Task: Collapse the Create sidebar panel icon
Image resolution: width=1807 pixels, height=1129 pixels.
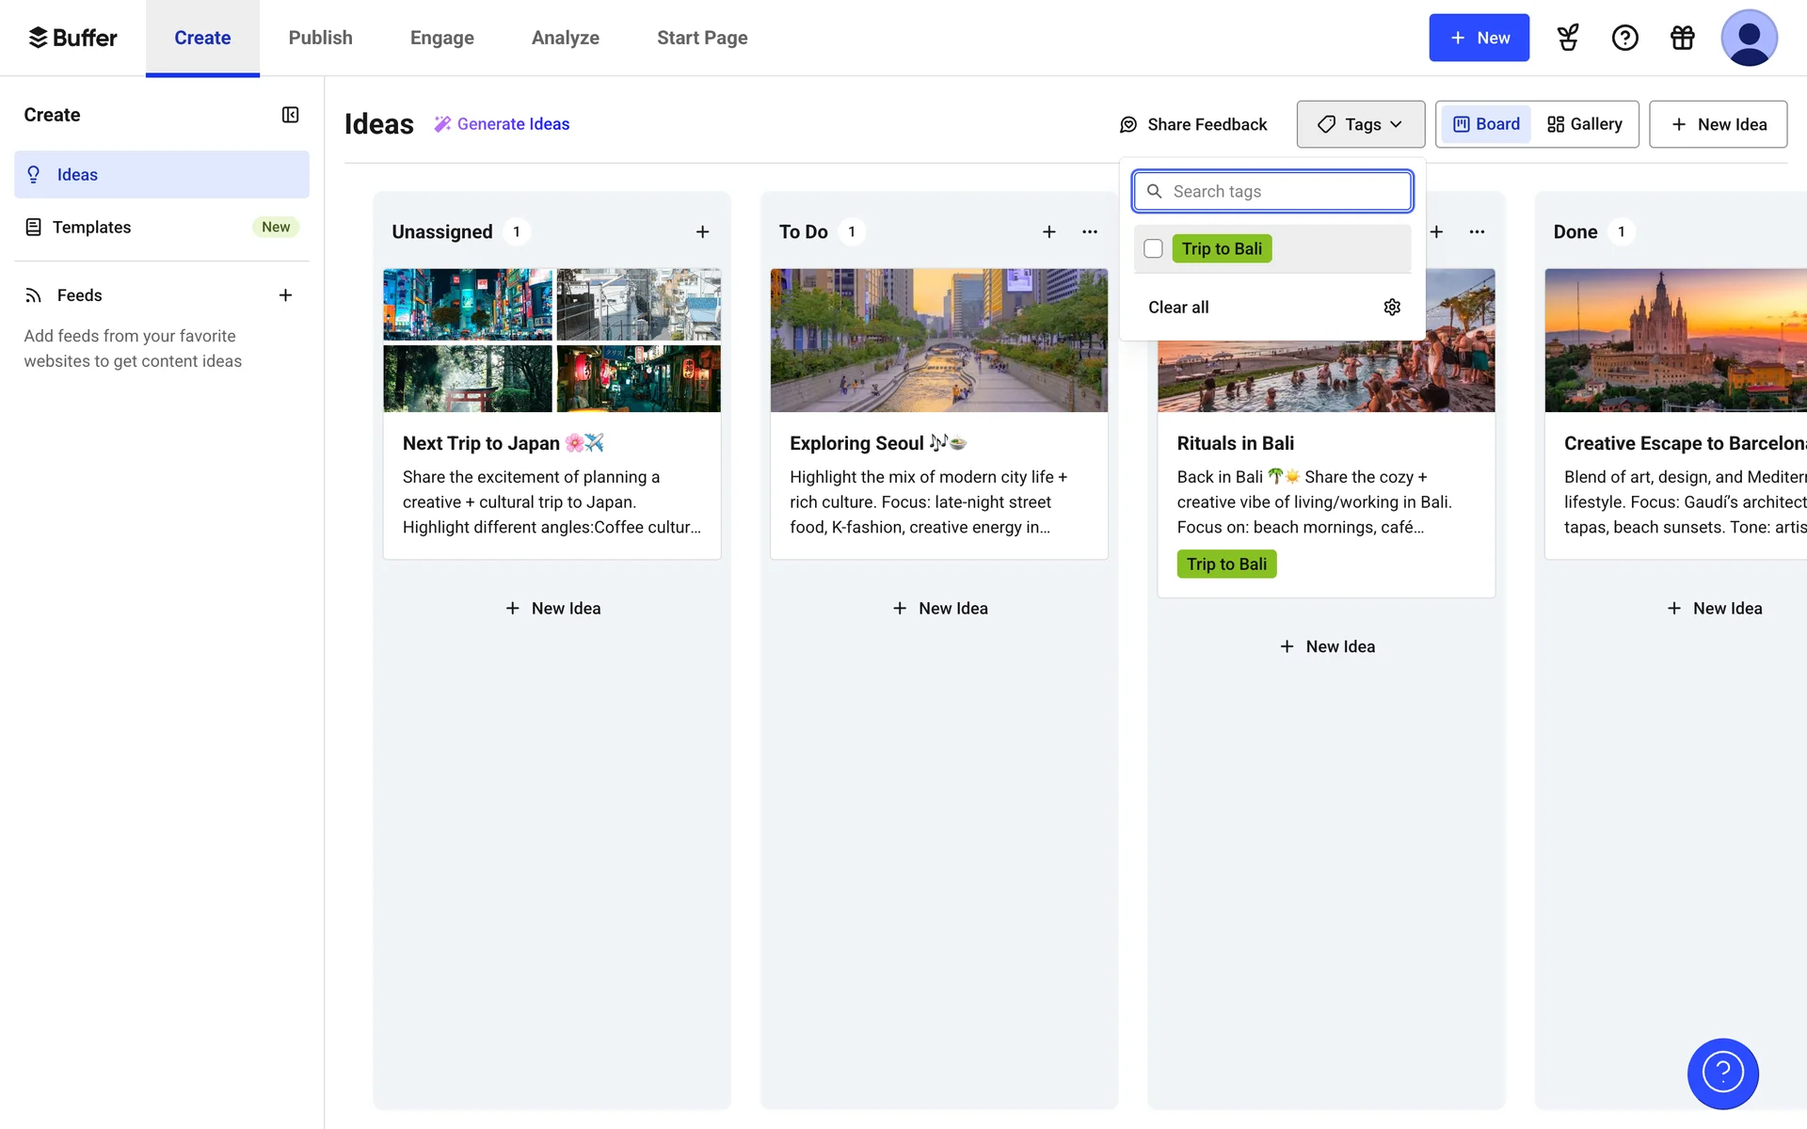Action: pyautogui.click(x=290, y=115)
